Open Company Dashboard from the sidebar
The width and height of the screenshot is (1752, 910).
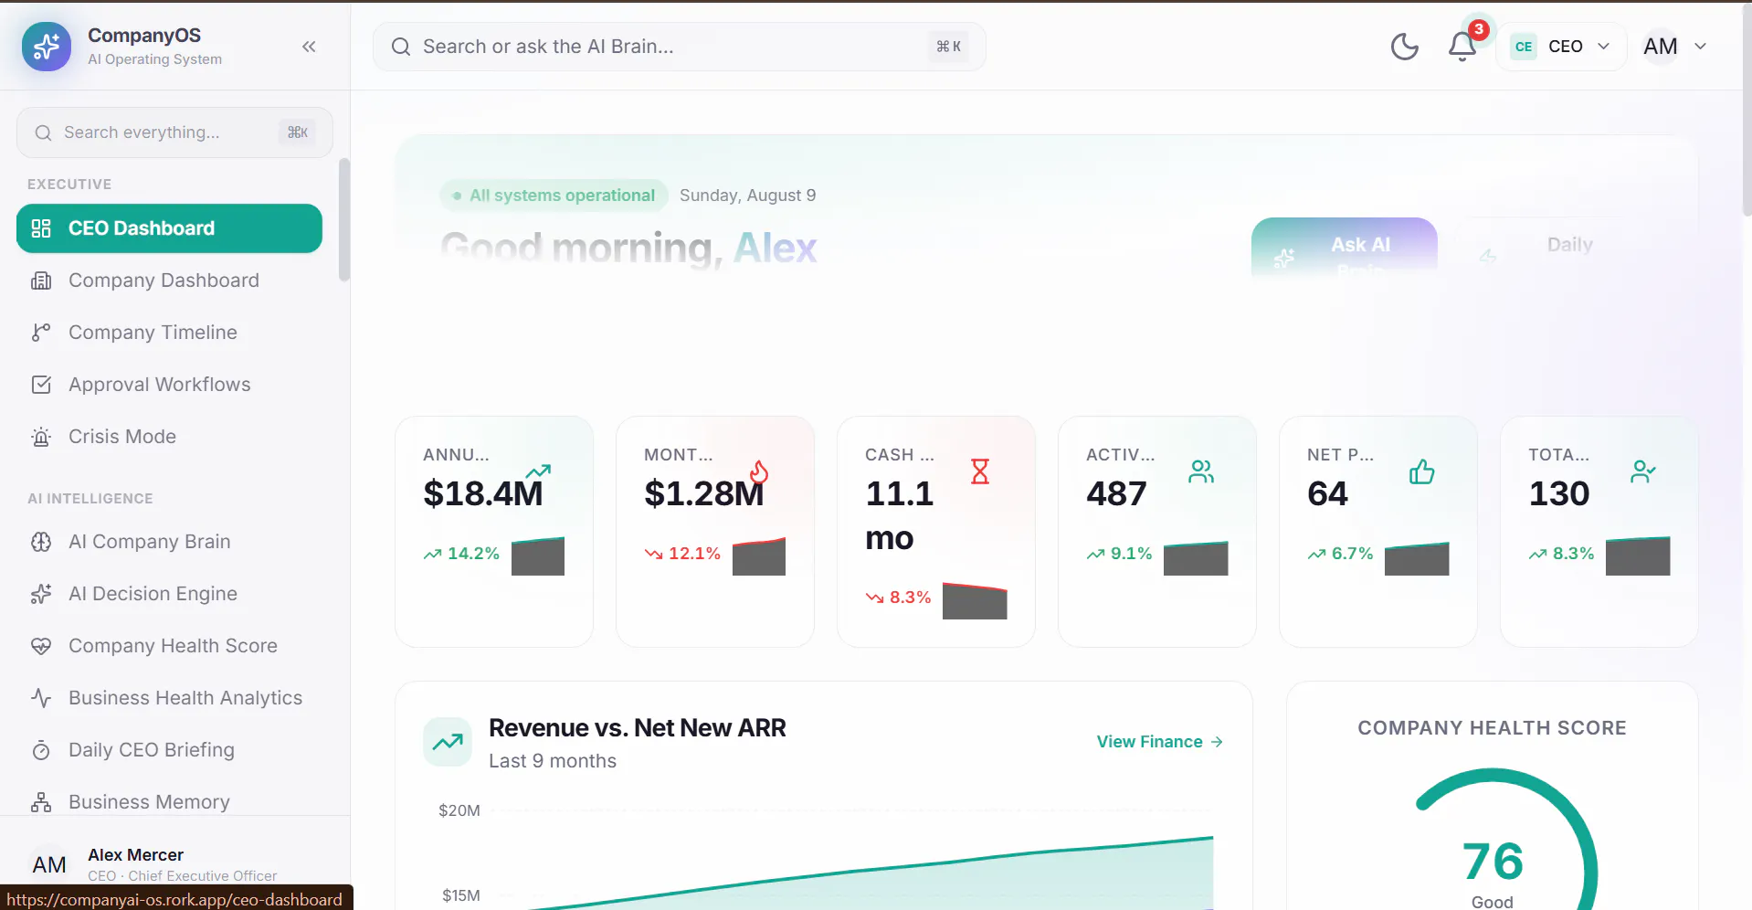[169, 280]
